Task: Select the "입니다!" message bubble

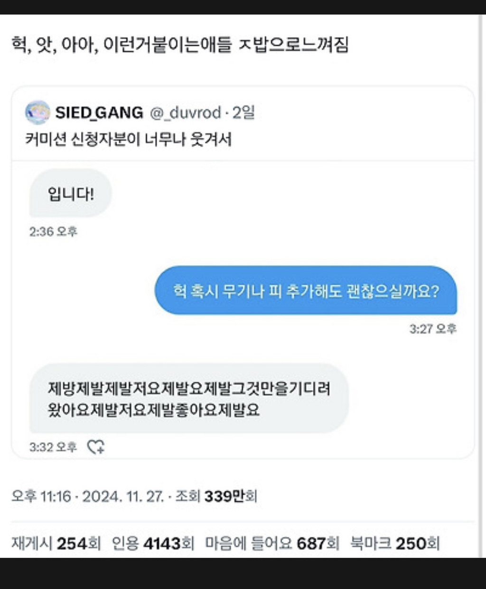Action: point(71,194)
